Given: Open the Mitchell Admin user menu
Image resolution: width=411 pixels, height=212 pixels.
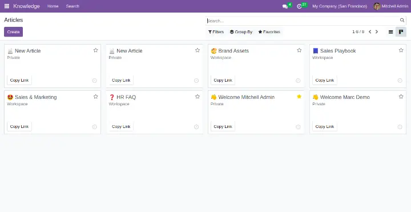Looking at the screenshot, I should pyautogui.click(x=391, y=6).
